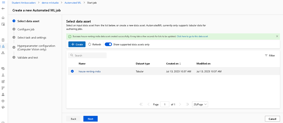This screenshot has width=283, height=123.
Task: Open the house-renting-india data asset link
Action: coord(90,71)
